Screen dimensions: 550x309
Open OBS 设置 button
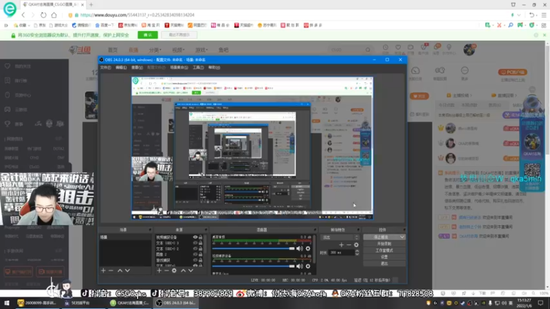(384, 257)
